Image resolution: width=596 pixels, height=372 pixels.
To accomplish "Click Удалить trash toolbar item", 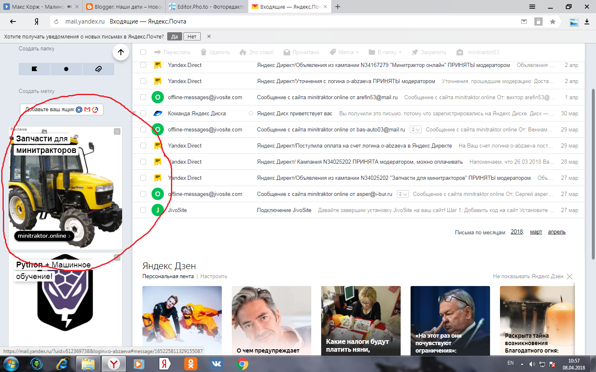I will (215, 52).
